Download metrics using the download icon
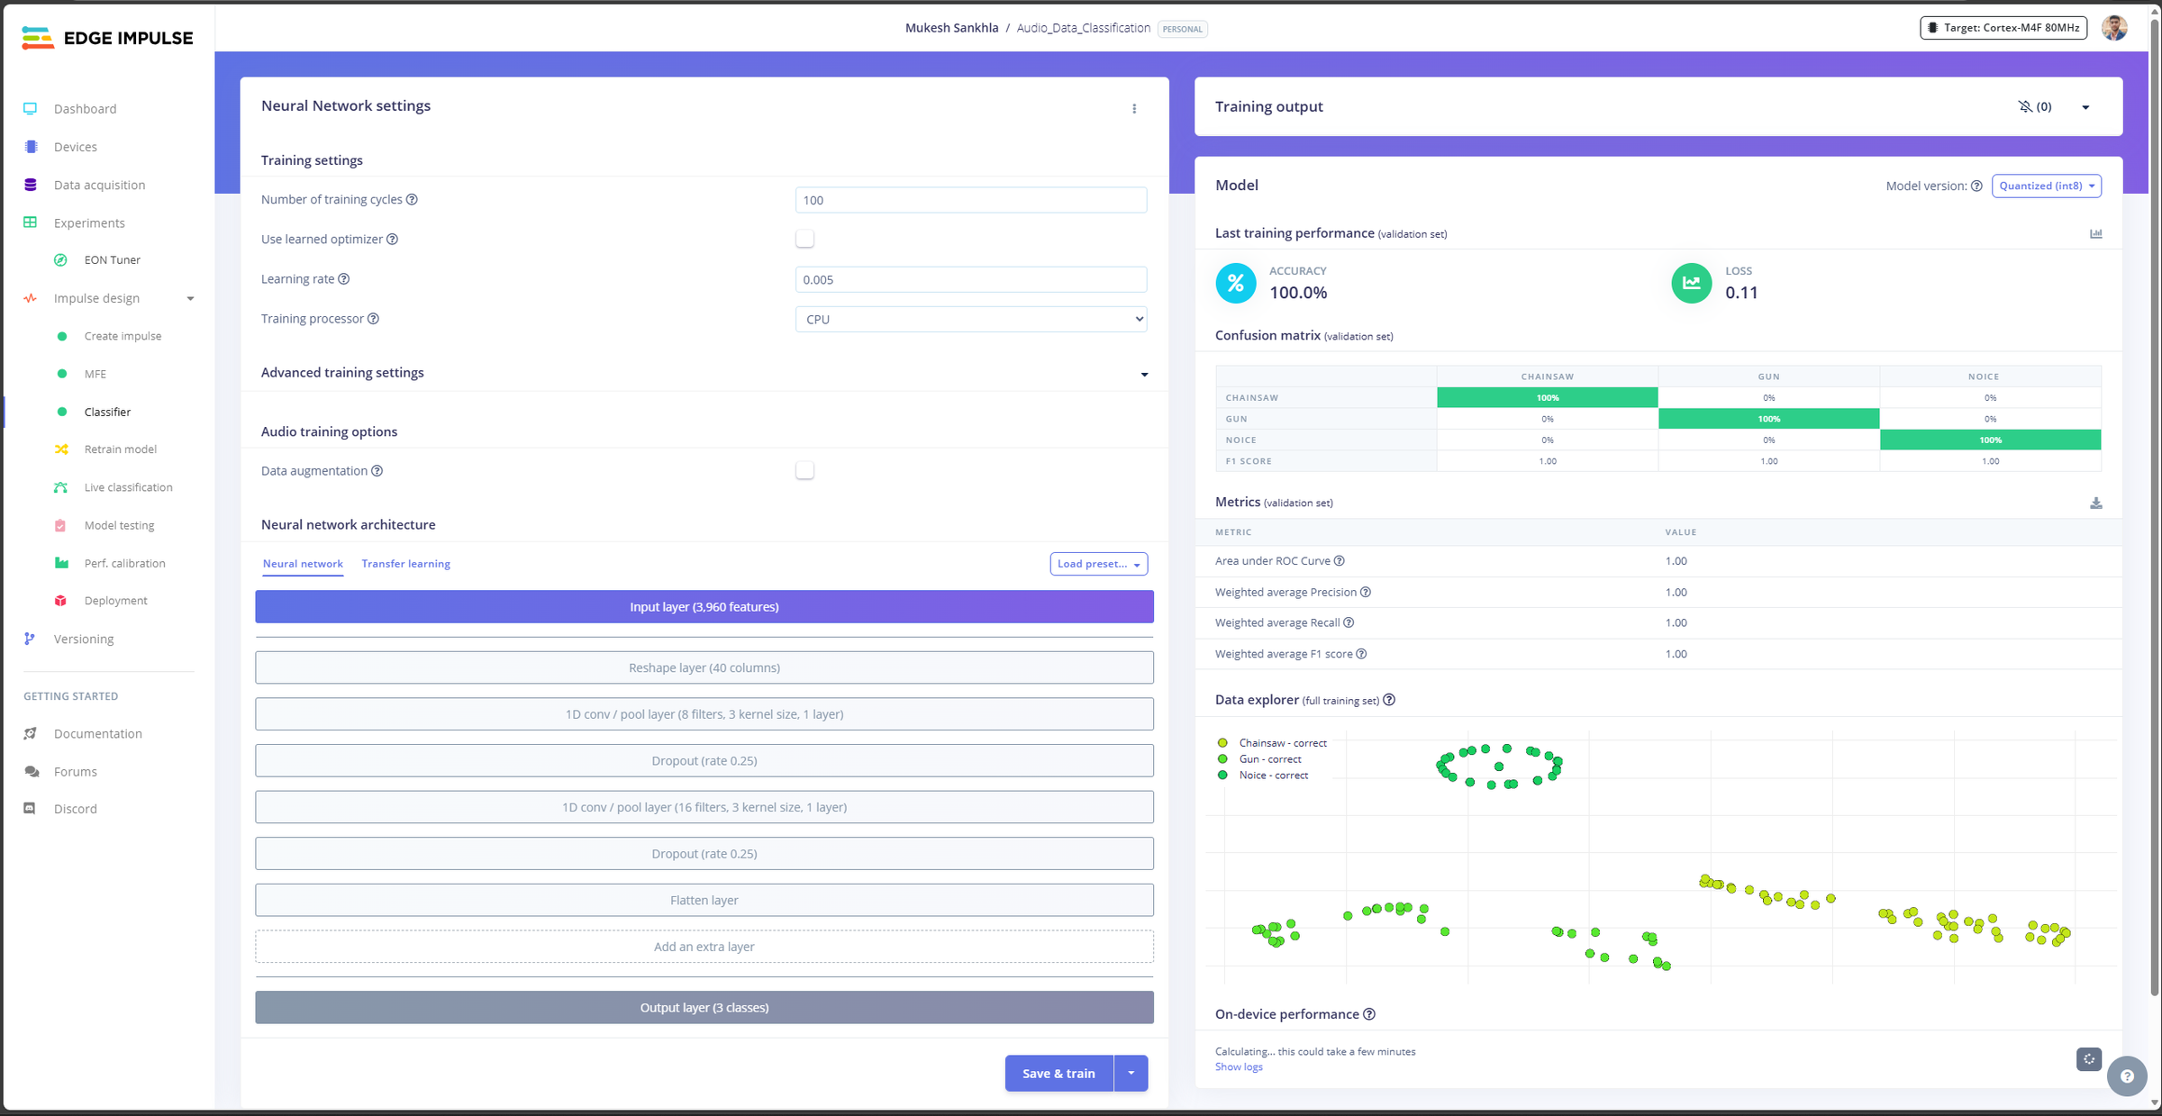Viewport: 2162px width, 1116px height. coord(2096,504)
